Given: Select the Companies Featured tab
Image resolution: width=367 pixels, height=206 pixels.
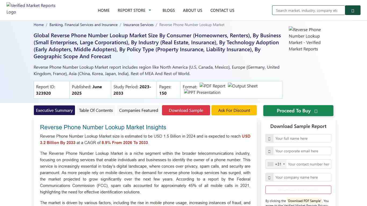Looking at the screenshot, I should point(138,110).
